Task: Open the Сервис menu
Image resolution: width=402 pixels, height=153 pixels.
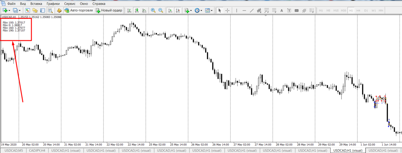Action: [x=70, y=3]
